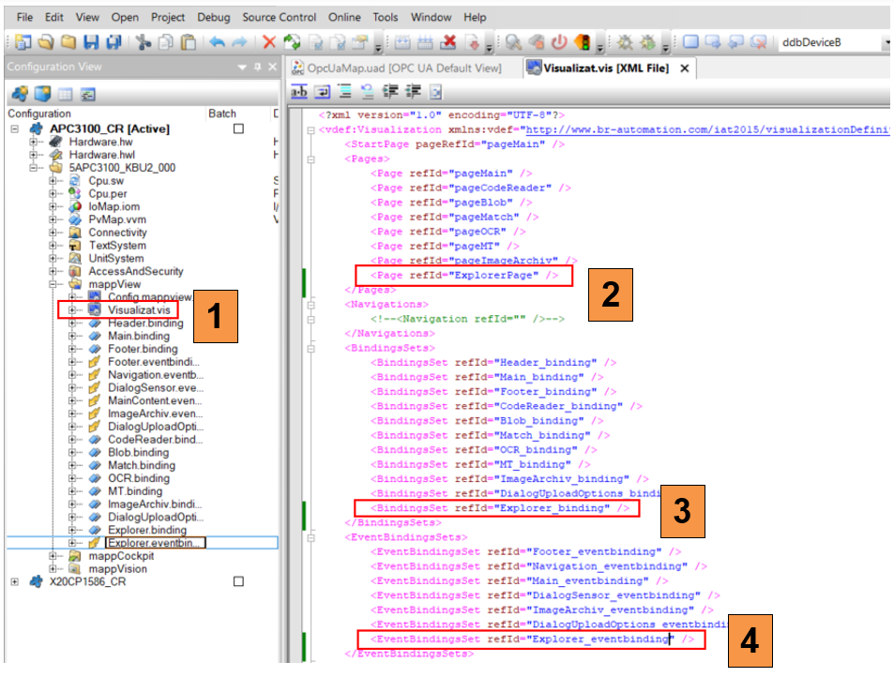Image resolution: width=894 pixels, height=677 pixels.
Task: Click the red X Delete icon
Action: click(x=269, y=42)
